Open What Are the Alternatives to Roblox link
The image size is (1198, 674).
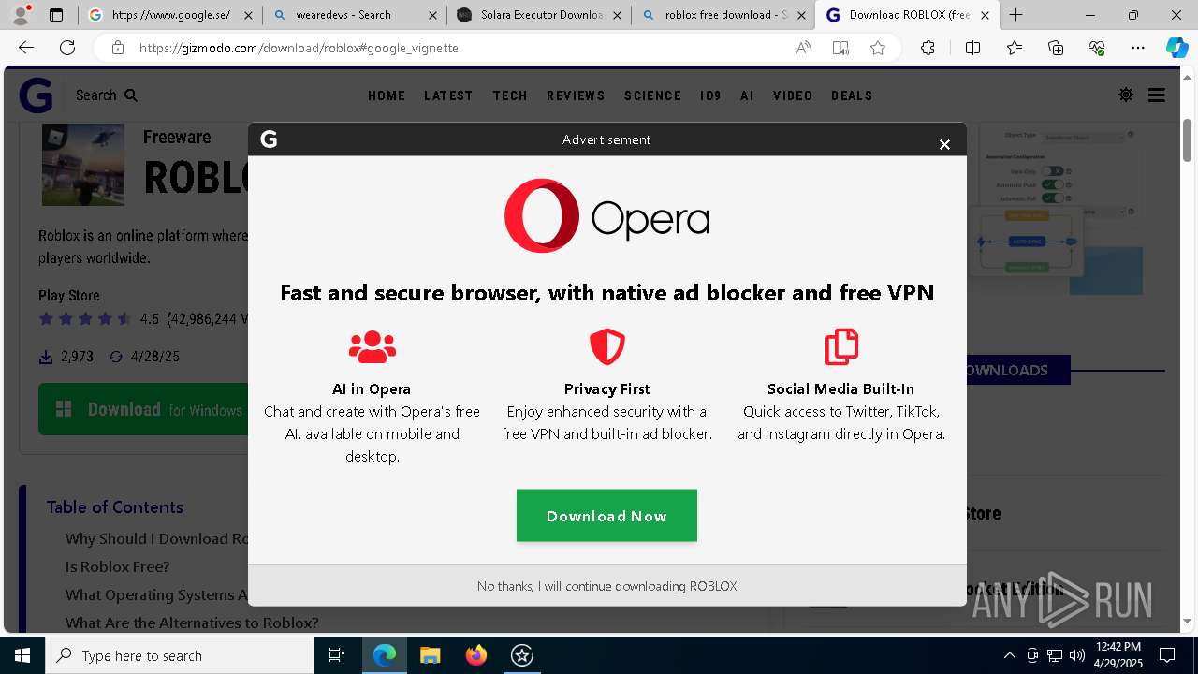pos(192,623)
